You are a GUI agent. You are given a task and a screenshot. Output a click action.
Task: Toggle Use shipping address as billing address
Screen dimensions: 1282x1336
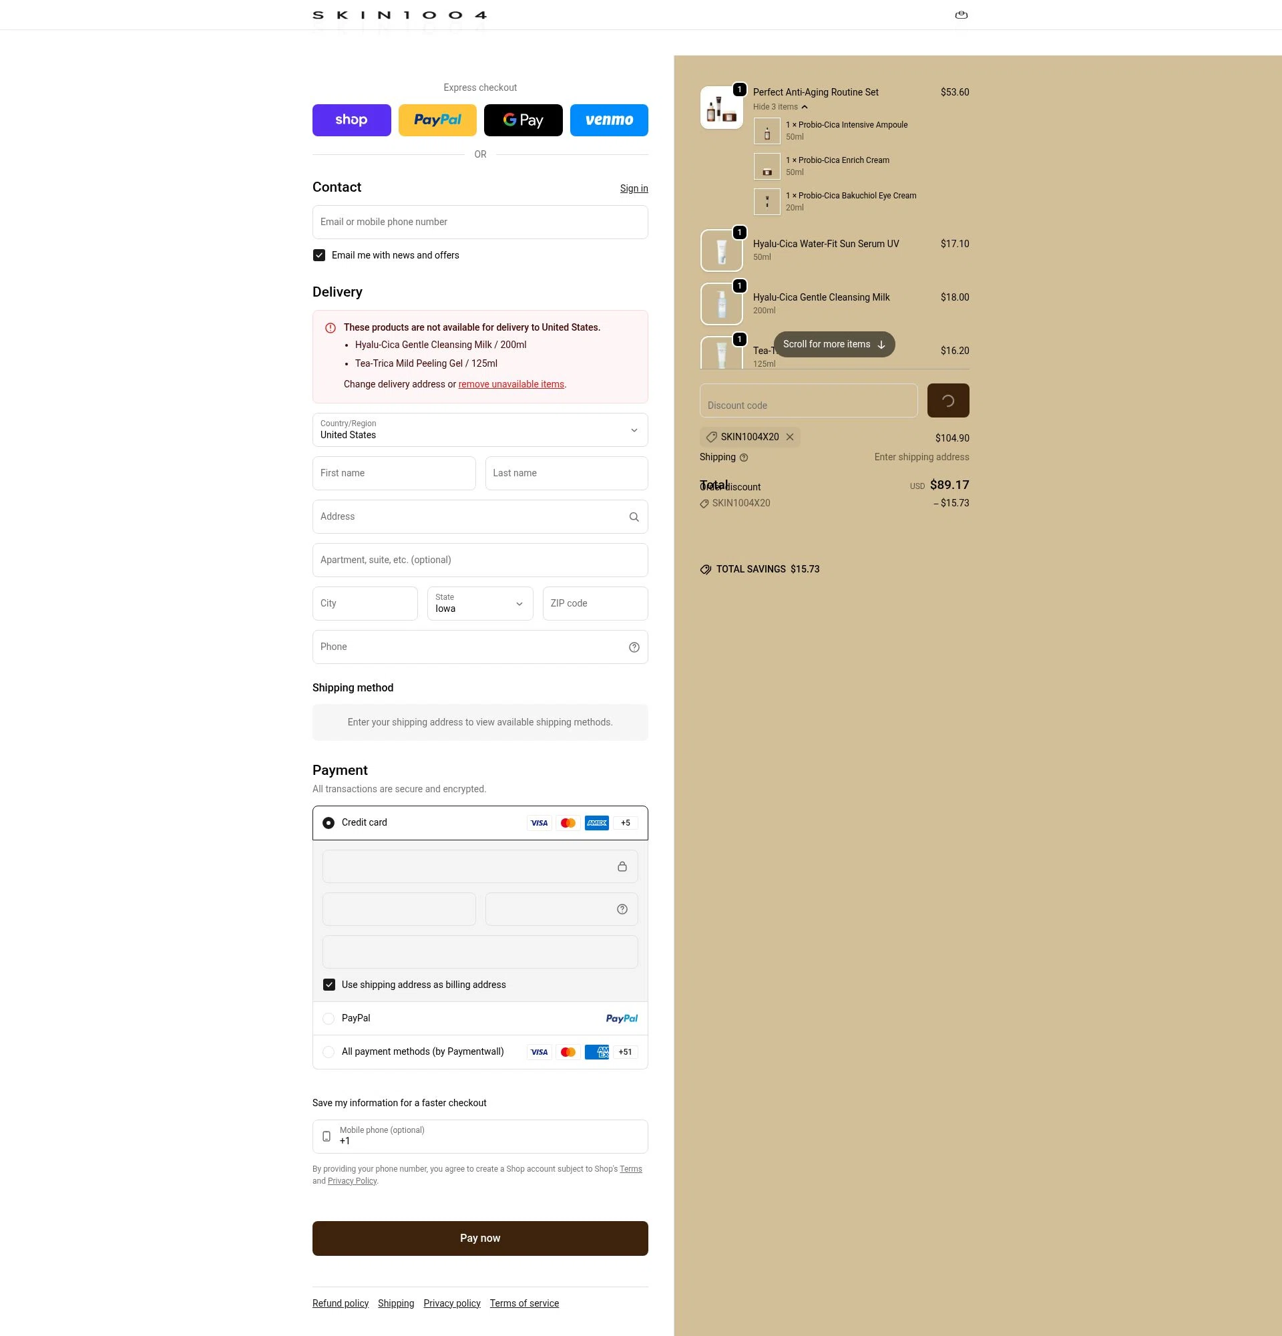tap(329, 985)
